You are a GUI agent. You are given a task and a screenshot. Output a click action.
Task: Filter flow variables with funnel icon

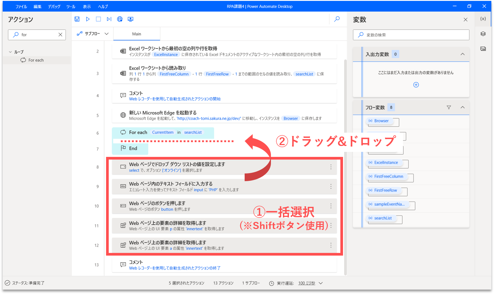(x=449, y=108)
